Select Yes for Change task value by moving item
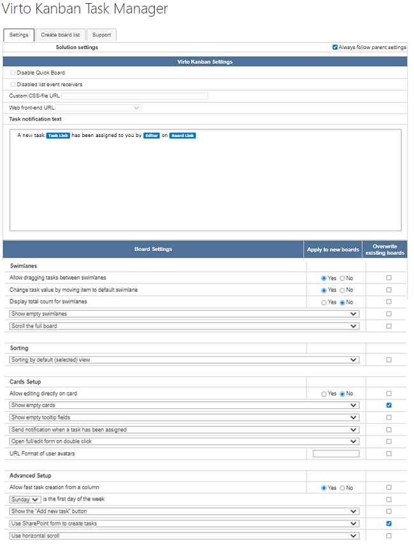Screen dimensions: 414x544 [x=324, y=290]
